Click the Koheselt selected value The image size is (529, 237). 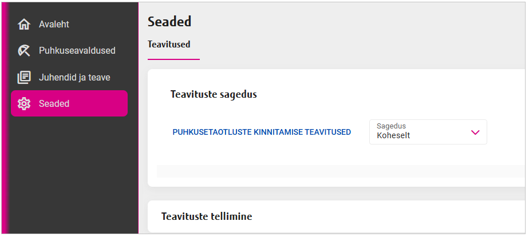click(393, 136)
